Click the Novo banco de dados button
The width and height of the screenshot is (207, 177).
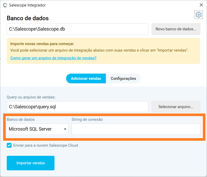(x=176, y=29)
